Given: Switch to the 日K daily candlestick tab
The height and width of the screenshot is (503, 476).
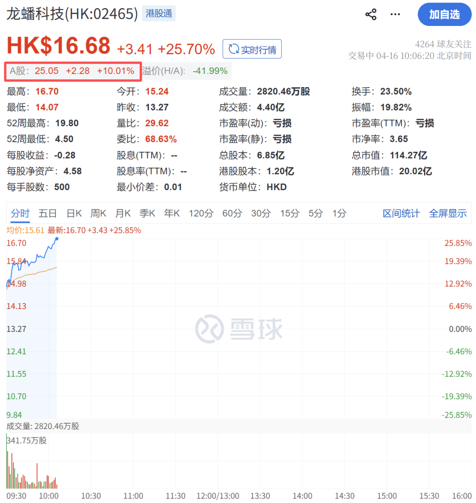Looking at the screenshot, I should pos(74,213).
